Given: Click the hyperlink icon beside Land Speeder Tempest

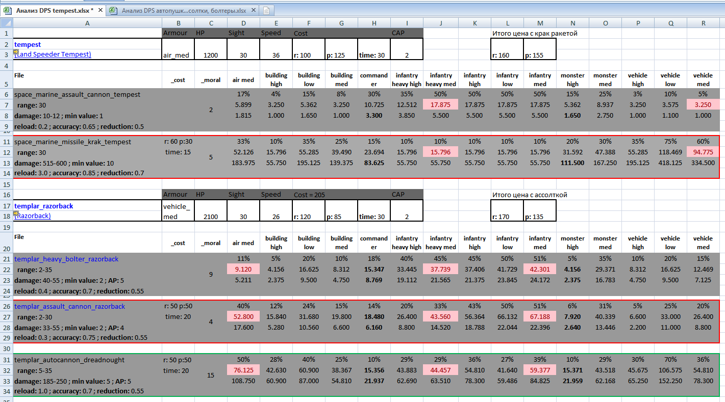Looking at the screenshot, I should point(16,52).
